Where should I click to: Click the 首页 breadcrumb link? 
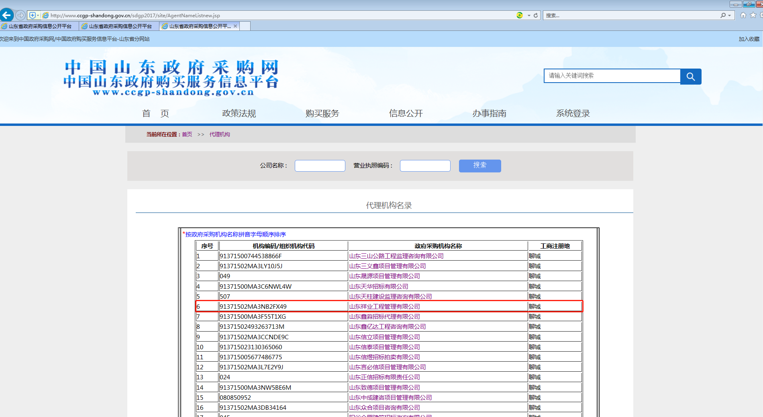(187, 134)
